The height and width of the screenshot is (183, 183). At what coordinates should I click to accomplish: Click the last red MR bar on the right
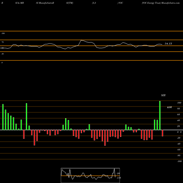pyautogui.click(x=163, y=133)
